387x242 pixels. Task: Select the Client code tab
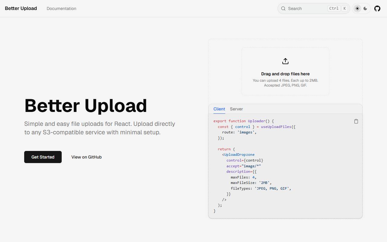click(219, 109)
